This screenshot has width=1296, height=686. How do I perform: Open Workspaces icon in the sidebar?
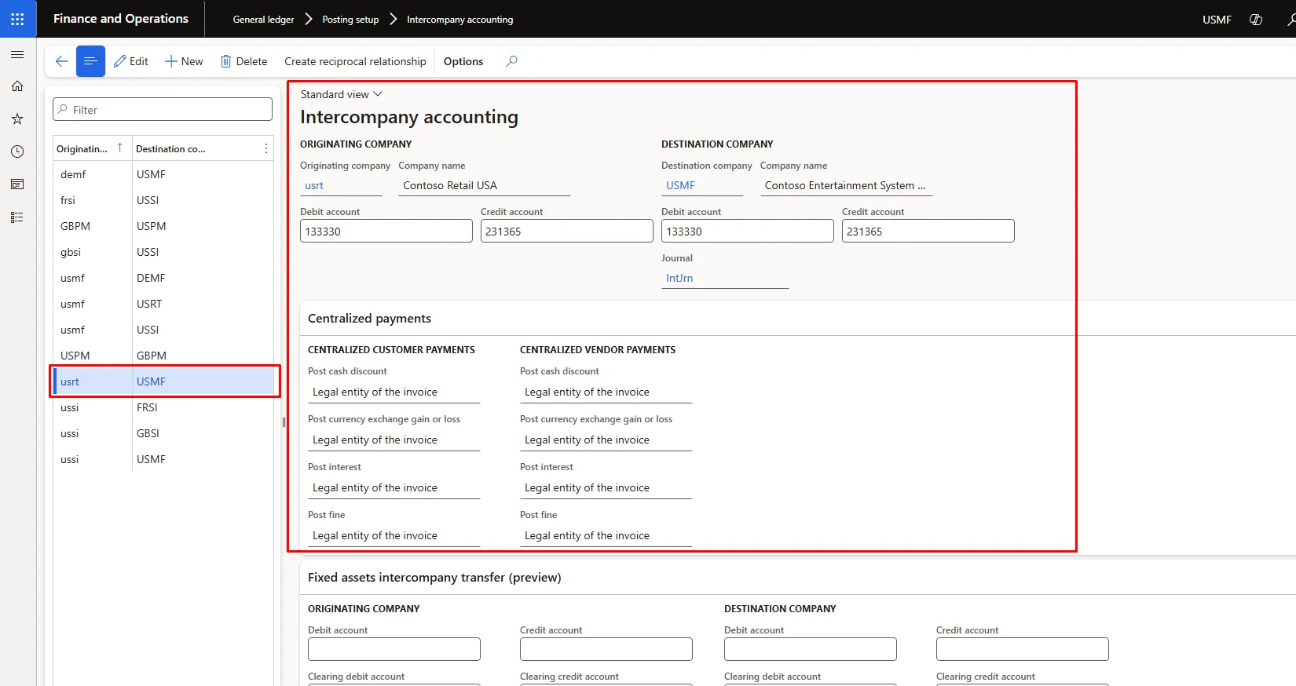coord(17,184)
